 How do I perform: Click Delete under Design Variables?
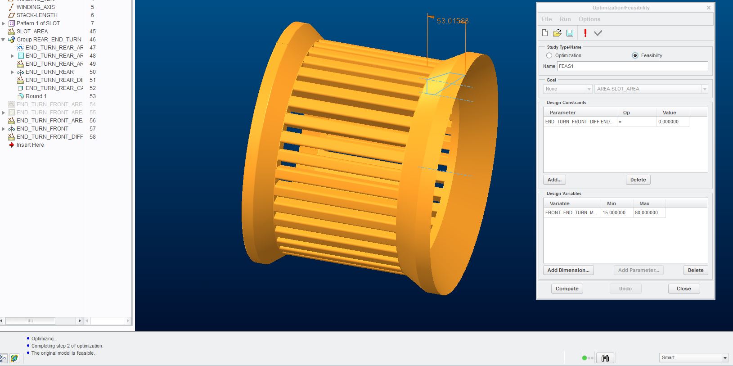[x=696, y=270]
